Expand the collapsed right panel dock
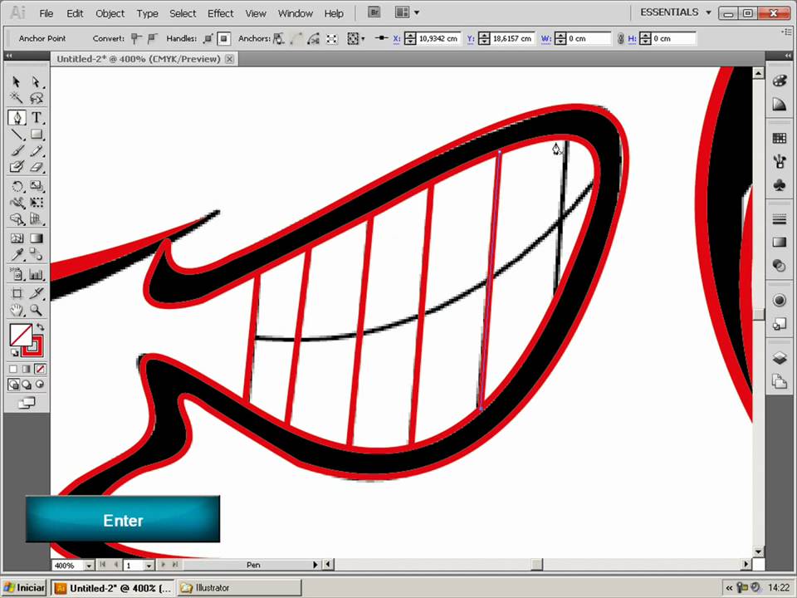The image size is (797, 598). pyautogui.click(x=788, y=56)
